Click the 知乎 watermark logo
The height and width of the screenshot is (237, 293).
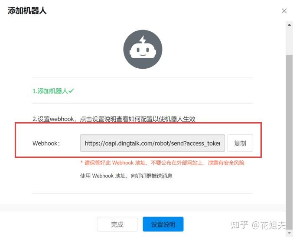click(x=240, y=225)
